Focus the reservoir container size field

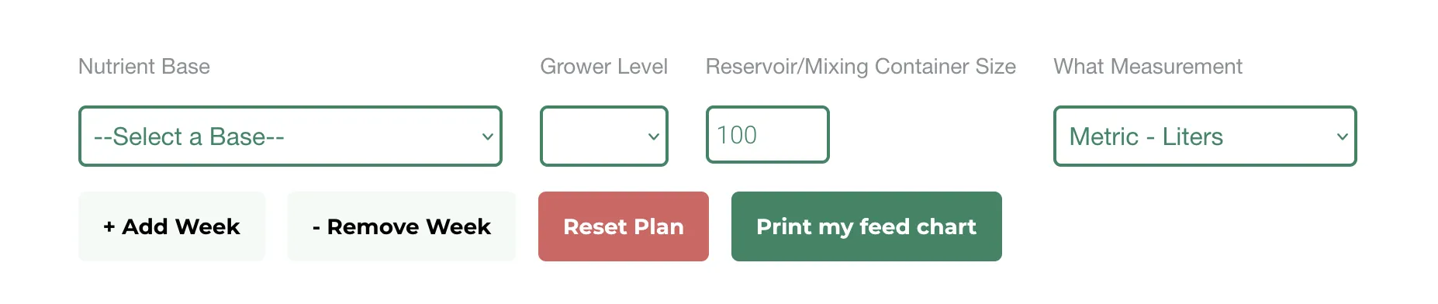pyautogui.click(x=768, y=135)
